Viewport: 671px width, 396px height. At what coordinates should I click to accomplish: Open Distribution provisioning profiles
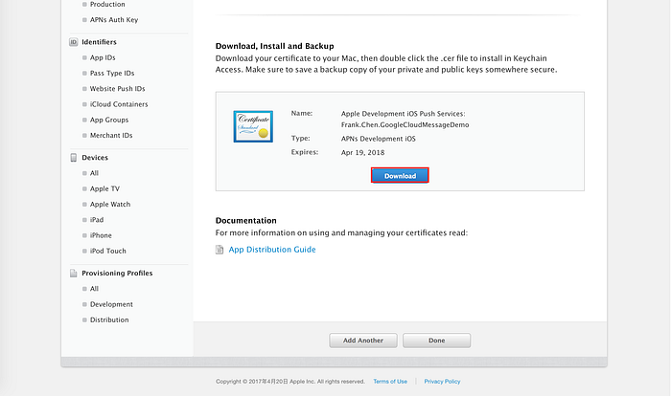coord(109,320)
